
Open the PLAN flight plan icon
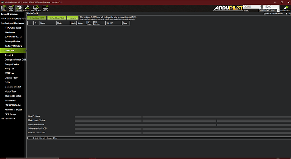[11, 8]
